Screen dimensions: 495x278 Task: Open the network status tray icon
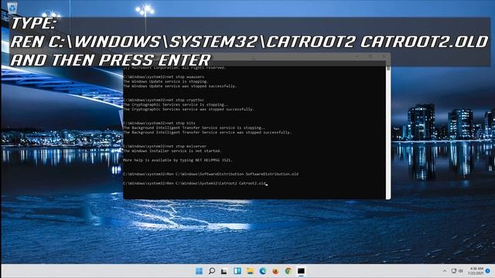click(454, 271)
